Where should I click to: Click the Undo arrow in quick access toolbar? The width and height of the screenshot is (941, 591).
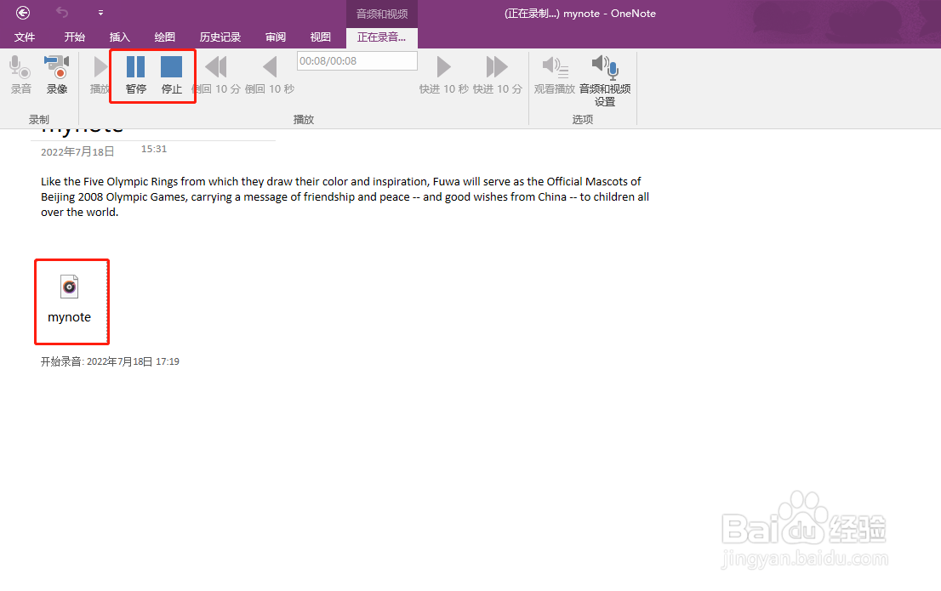(62, 12)
